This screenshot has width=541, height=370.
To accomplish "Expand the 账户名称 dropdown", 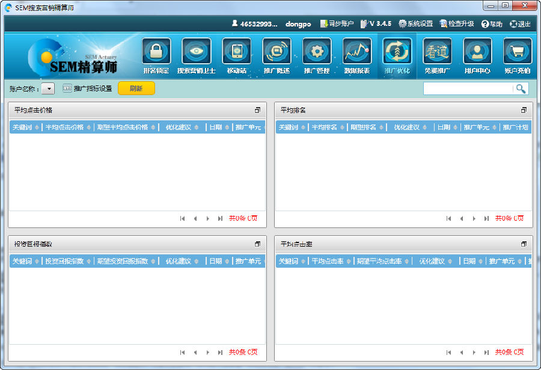I will [48, 89].
